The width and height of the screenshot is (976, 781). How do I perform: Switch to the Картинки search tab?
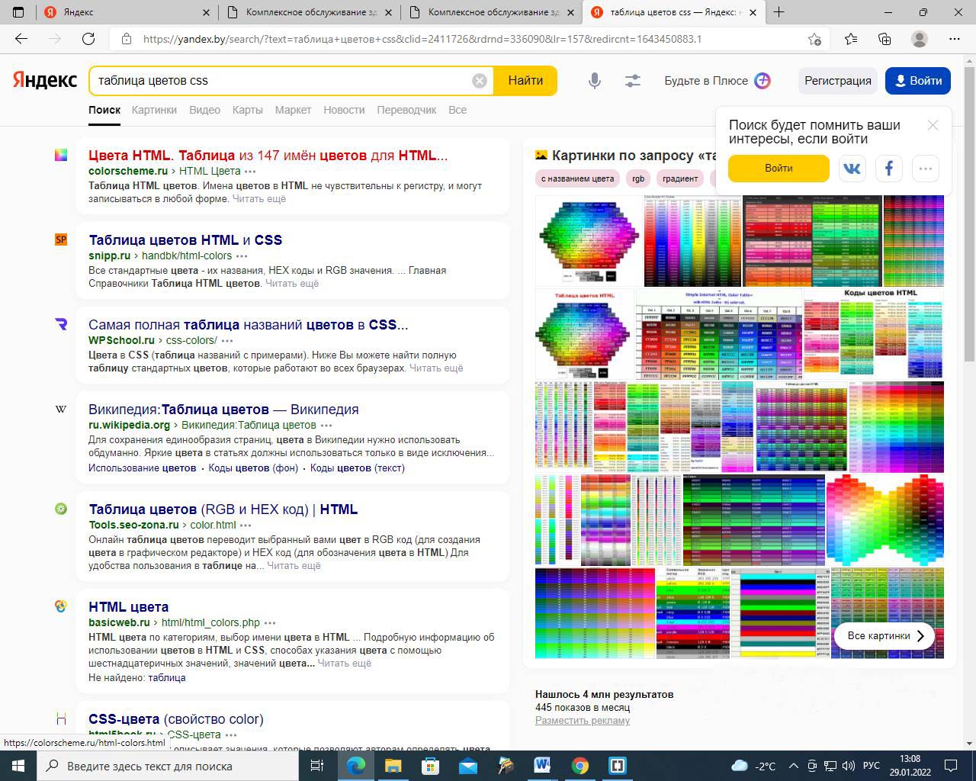point(154,110)
